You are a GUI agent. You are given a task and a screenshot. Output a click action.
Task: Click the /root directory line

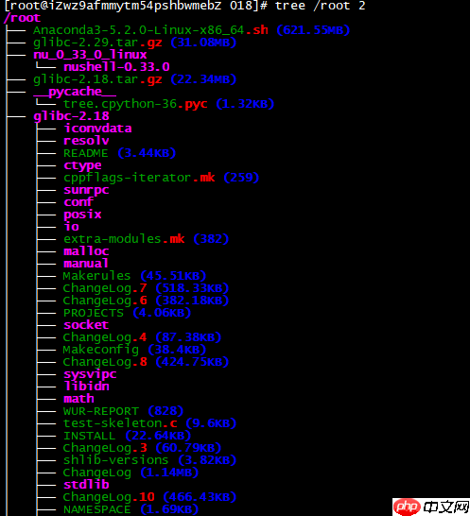point(22,18)
